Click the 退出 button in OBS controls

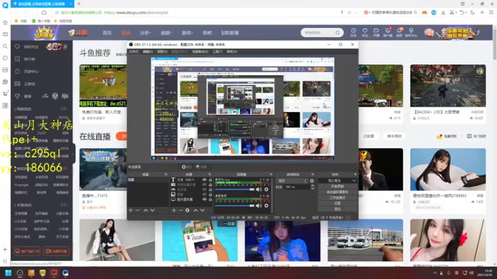(x=337, y=209)
